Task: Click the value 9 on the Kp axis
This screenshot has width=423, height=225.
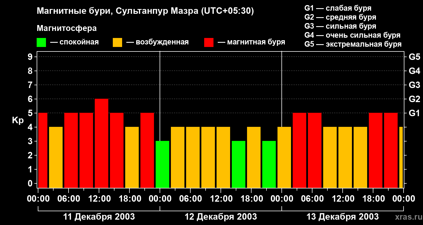Action: coord(31,57)
